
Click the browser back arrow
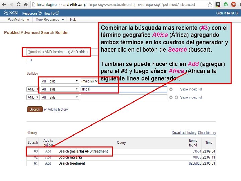[x=4, y=4]
